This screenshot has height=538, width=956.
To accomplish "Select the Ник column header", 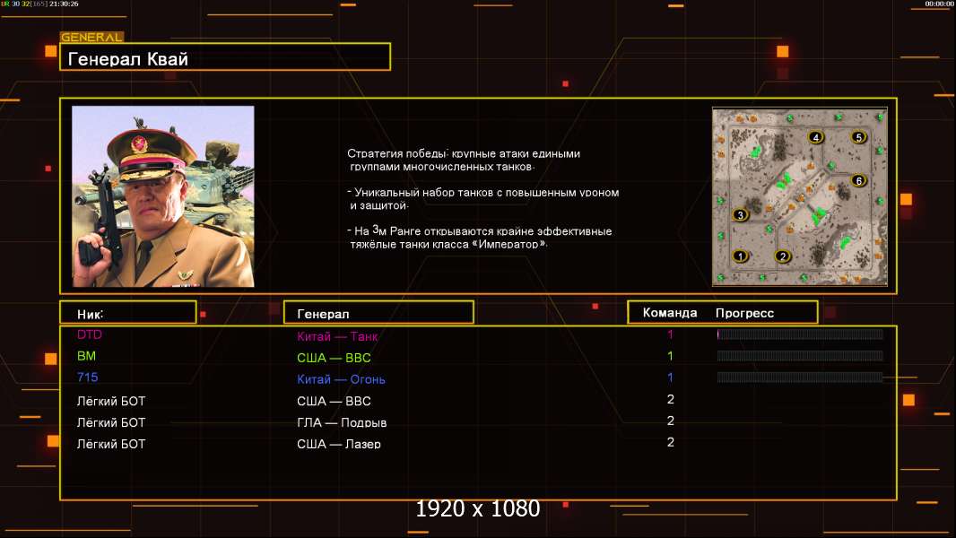I will 127,313.
